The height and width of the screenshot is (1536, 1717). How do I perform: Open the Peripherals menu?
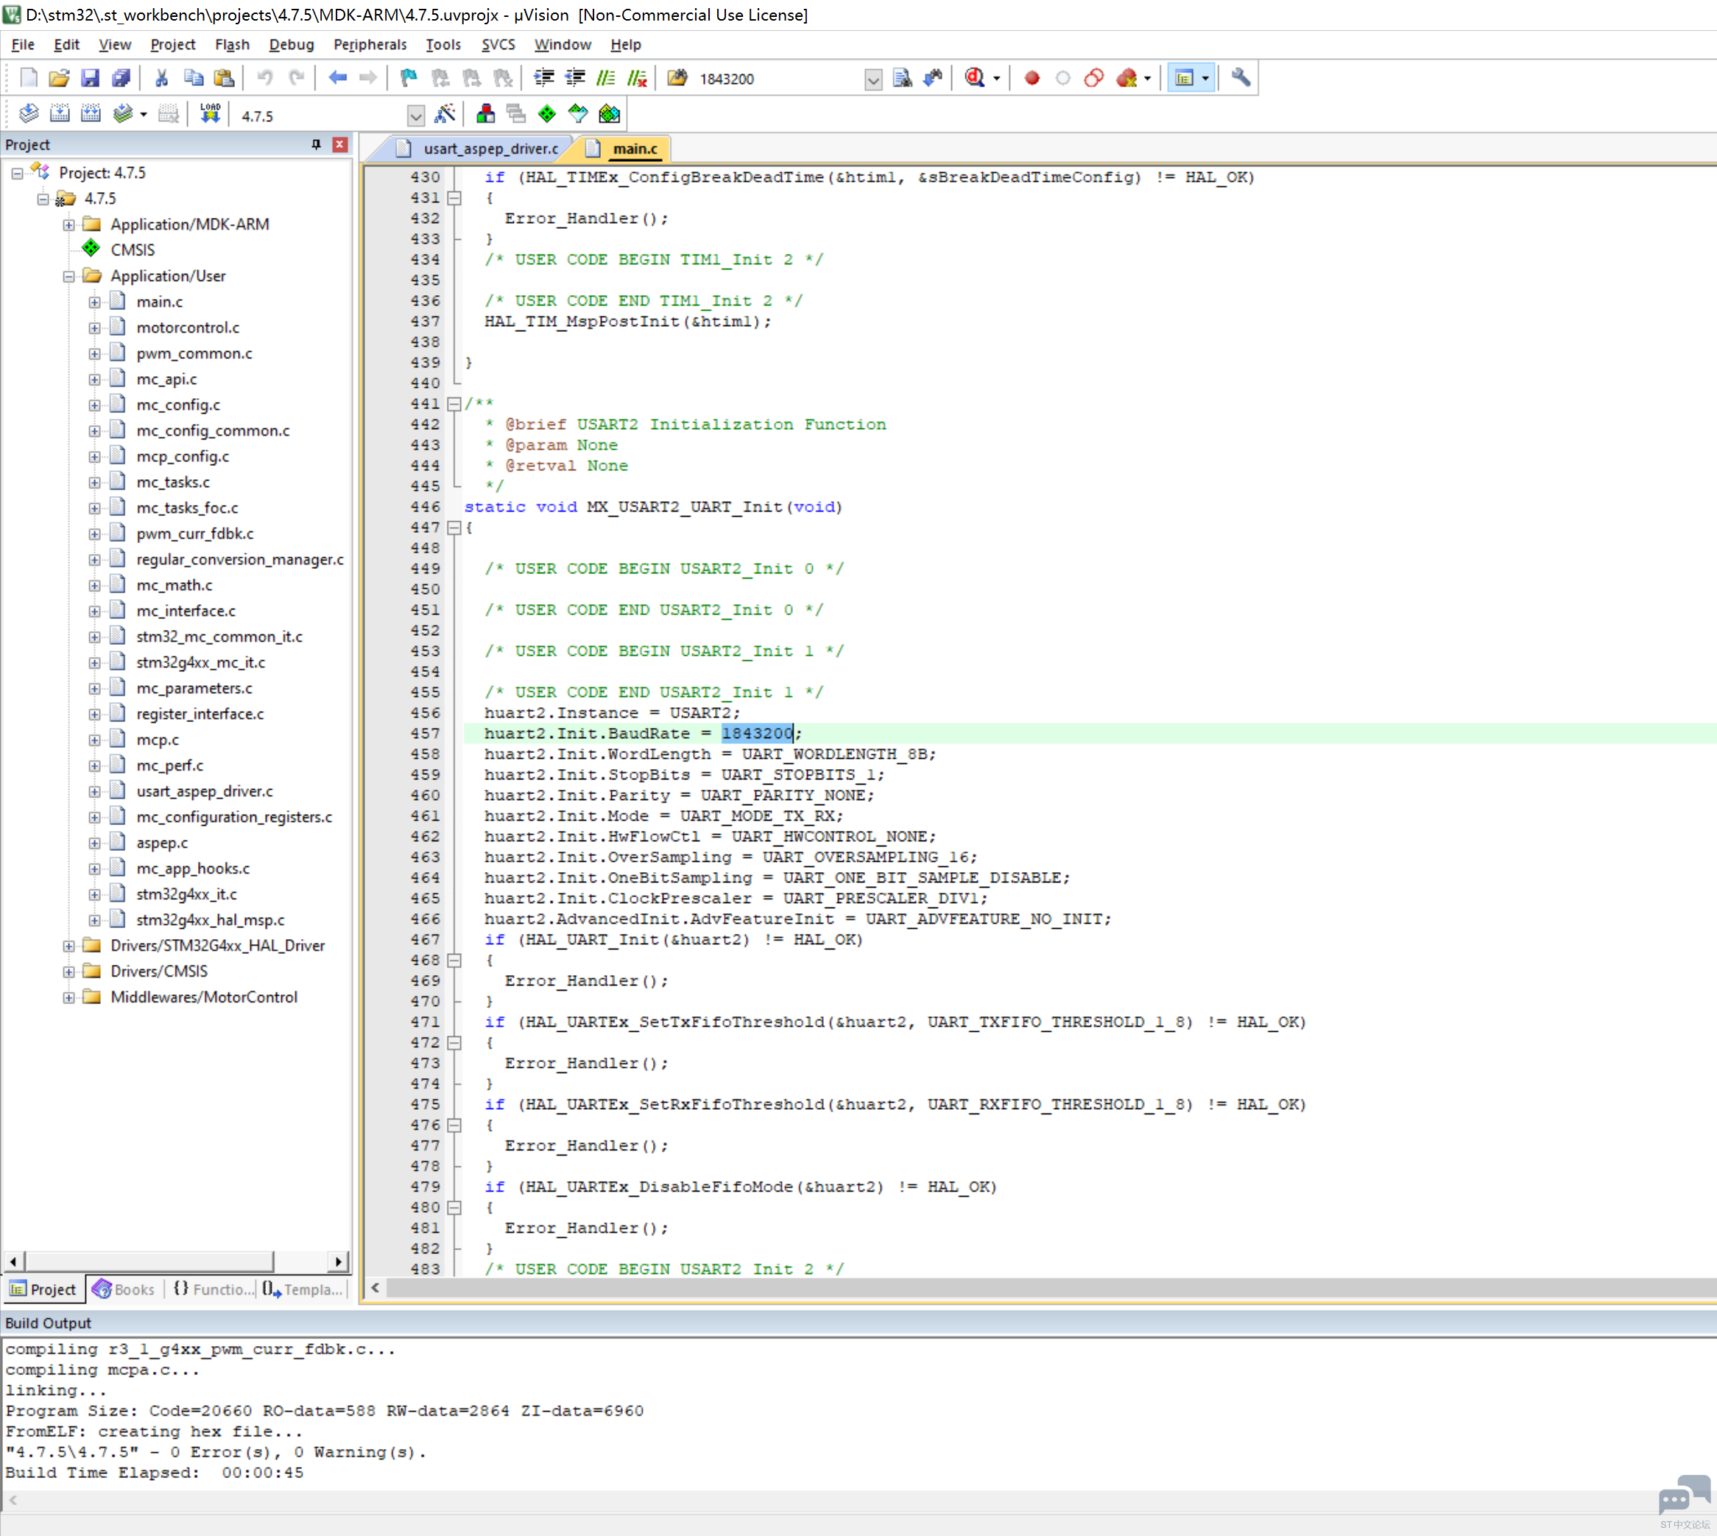[x=370, y=45]
